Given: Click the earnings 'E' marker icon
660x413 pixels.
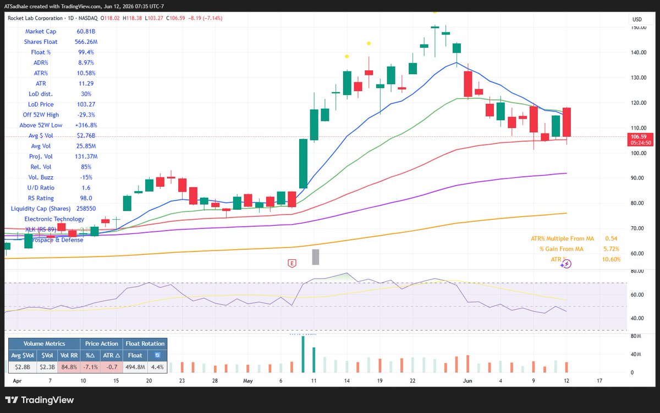Looking at the screenshot, I should pos(292,264).
